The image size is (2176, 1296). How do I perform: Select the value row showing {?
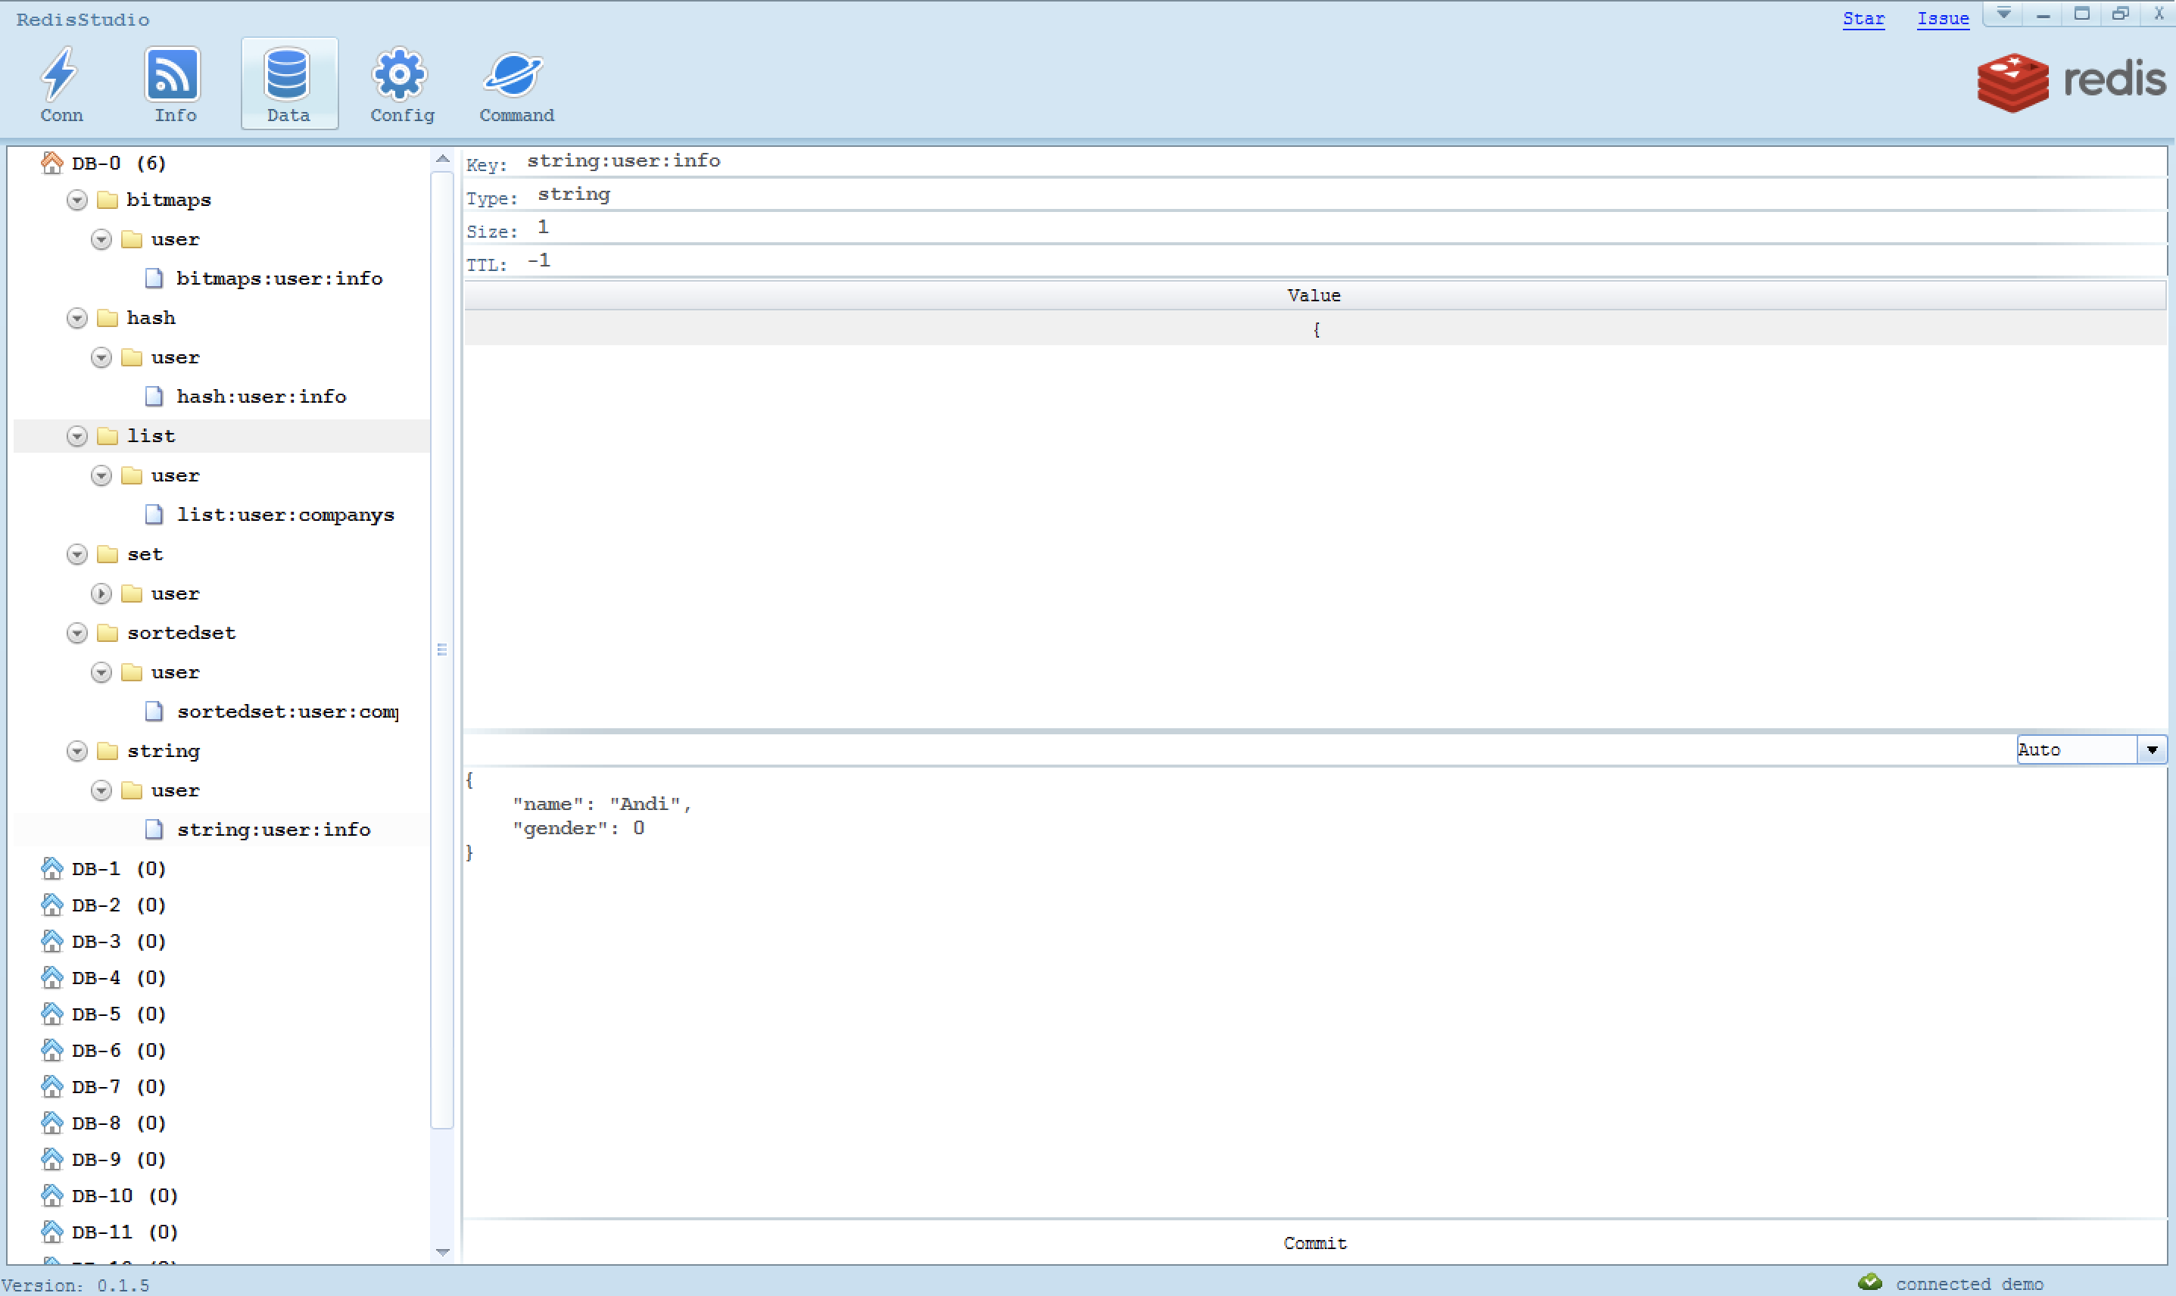click(x=1314, y=329)
